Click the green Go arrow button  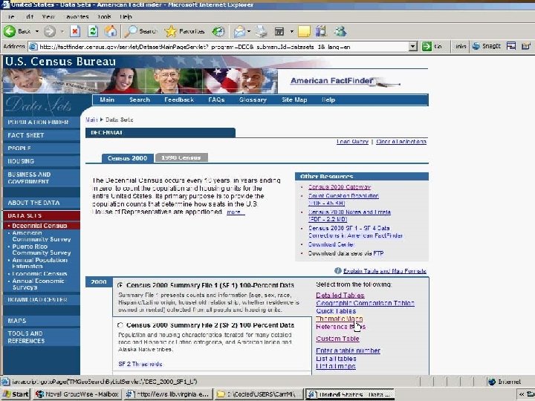tap(427, 46)
